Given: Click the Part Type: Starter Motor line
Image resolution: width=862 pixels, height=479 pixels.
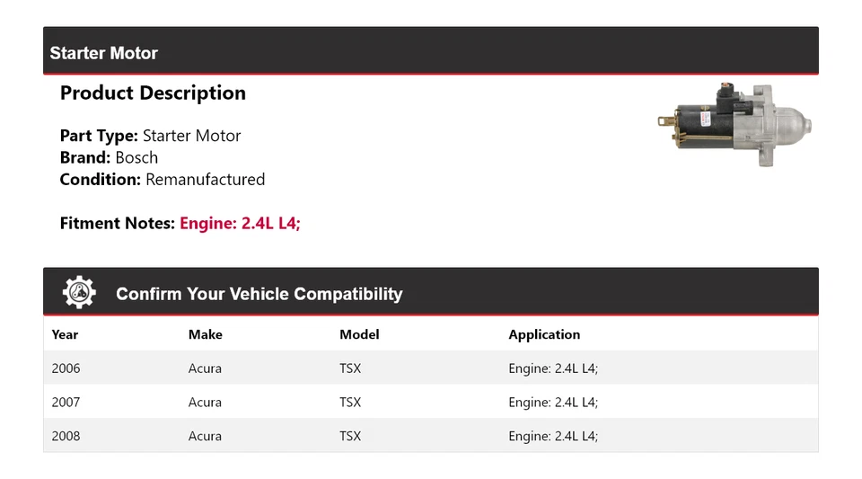Looking at the screenshot, I should tap(150, 136).
